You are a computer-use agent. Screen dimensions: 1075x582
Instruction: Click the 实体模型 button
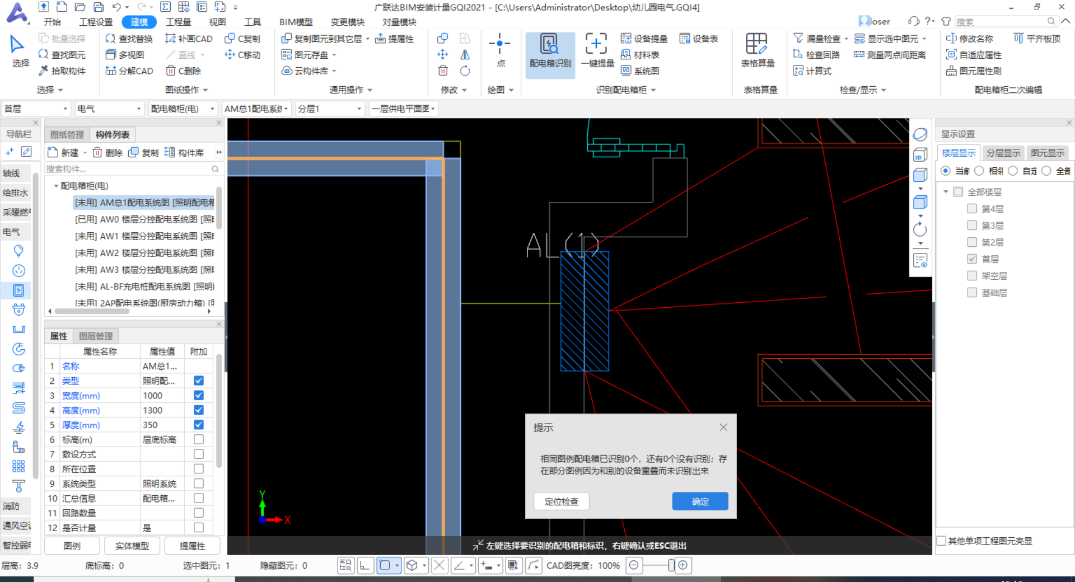click(132, 546)
